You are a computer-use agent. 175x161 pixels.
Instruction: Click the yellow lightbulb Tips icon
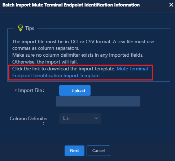coord(20,28)
